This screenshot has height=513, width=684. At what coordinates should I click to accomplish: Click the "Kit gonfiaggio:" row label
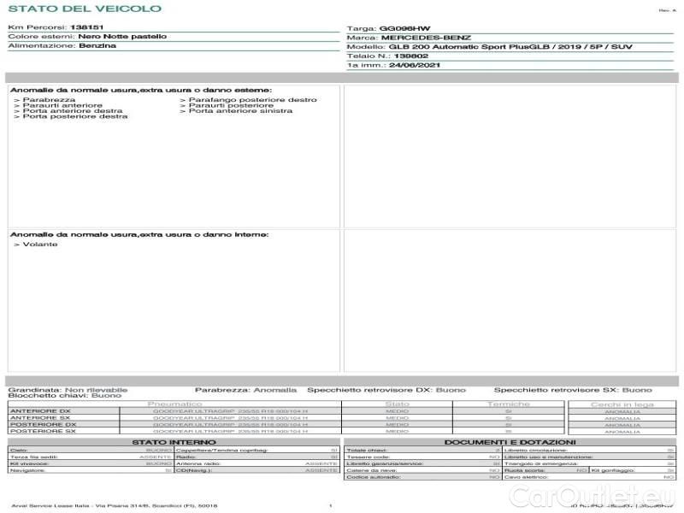tap(613, 471)
